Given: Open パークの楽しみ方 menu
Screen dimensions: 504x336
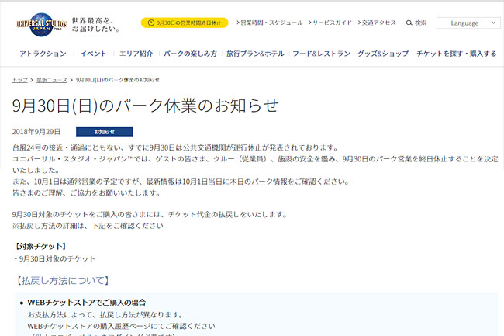Looking at the screenshot, I should point(191,54).
